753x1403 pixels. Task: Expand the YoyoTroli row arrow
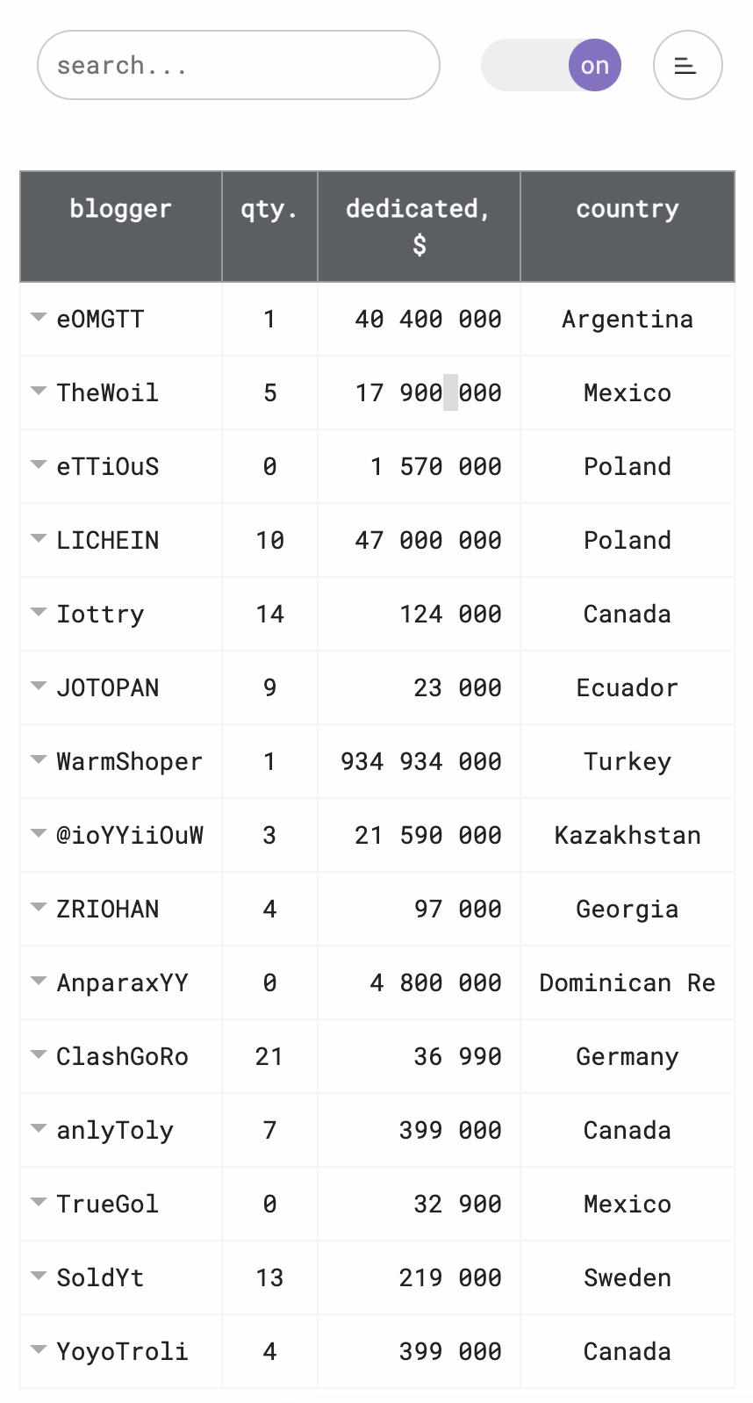[38, 1349]
